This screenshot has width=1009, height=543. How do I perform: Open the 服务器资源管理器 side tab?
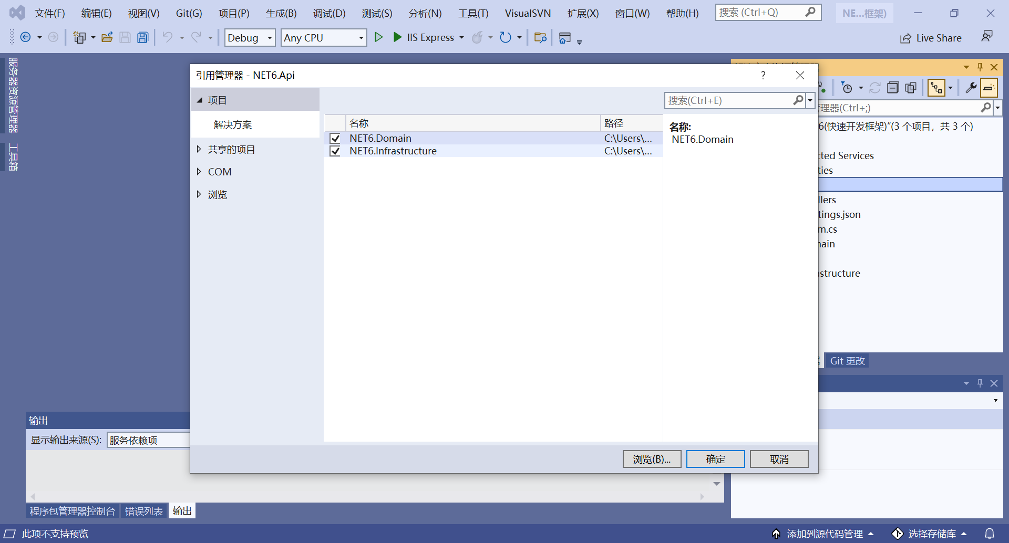[13, 95]
